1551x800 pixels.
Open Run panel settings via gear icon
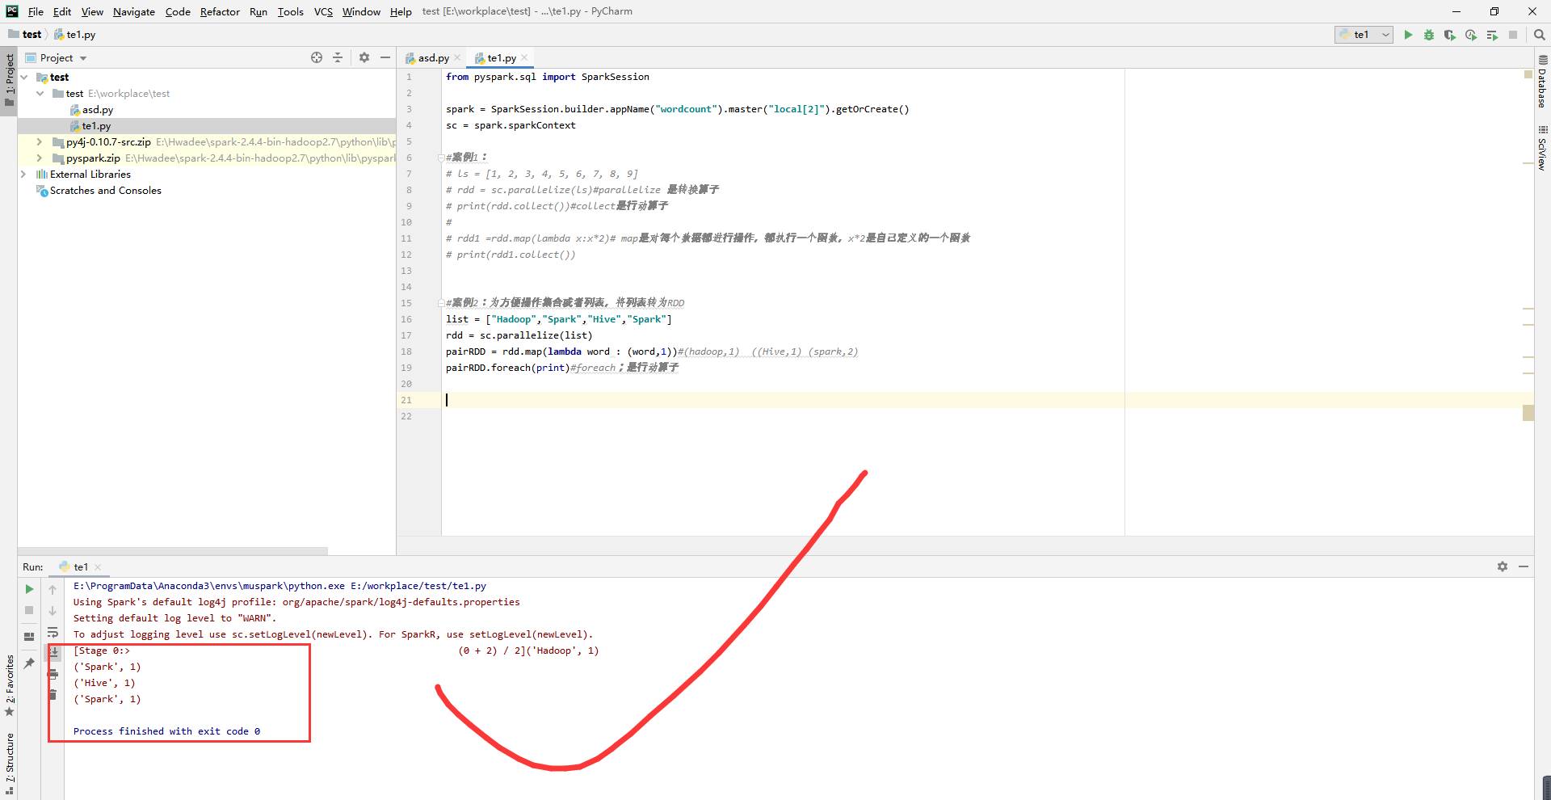(x=1503, y=566)
